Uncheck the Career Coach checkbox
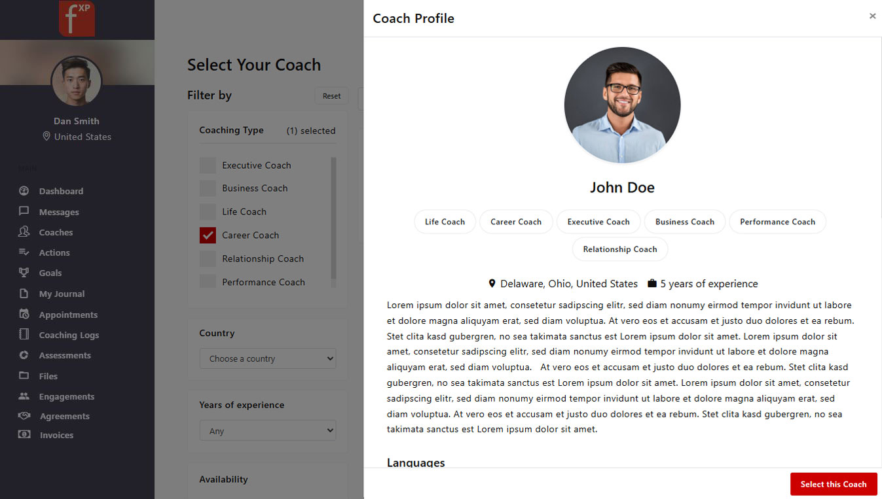This screenshot has height=499, width=882. click(x=208, y=235)
